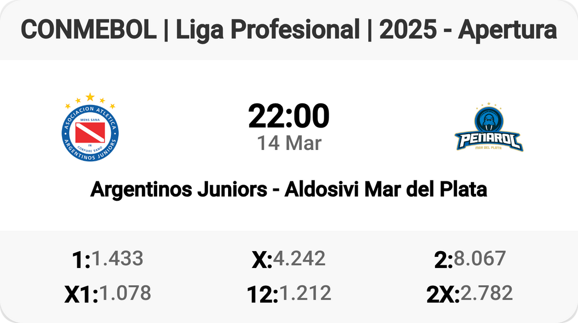Image resolution: width=578 pixels, height=323 pixels.
Task: Pick draw odds 4.242
Action: pos(299,258)
